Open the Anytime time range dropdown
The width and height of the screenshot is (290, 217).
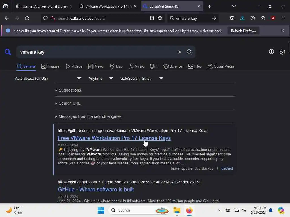[x=101, y=79]
